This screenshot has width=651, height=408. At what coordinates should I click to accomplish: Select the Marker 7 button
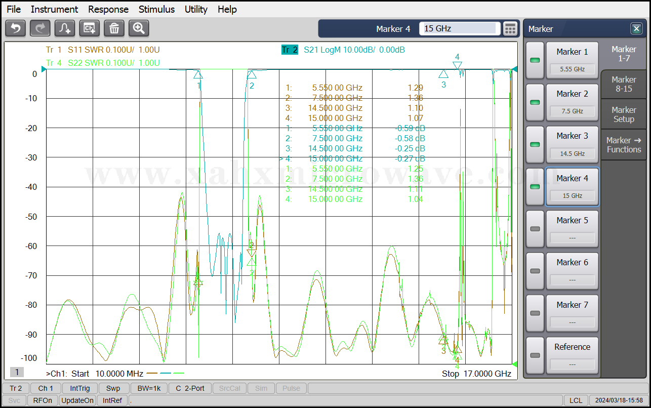(x=572, y=313)
